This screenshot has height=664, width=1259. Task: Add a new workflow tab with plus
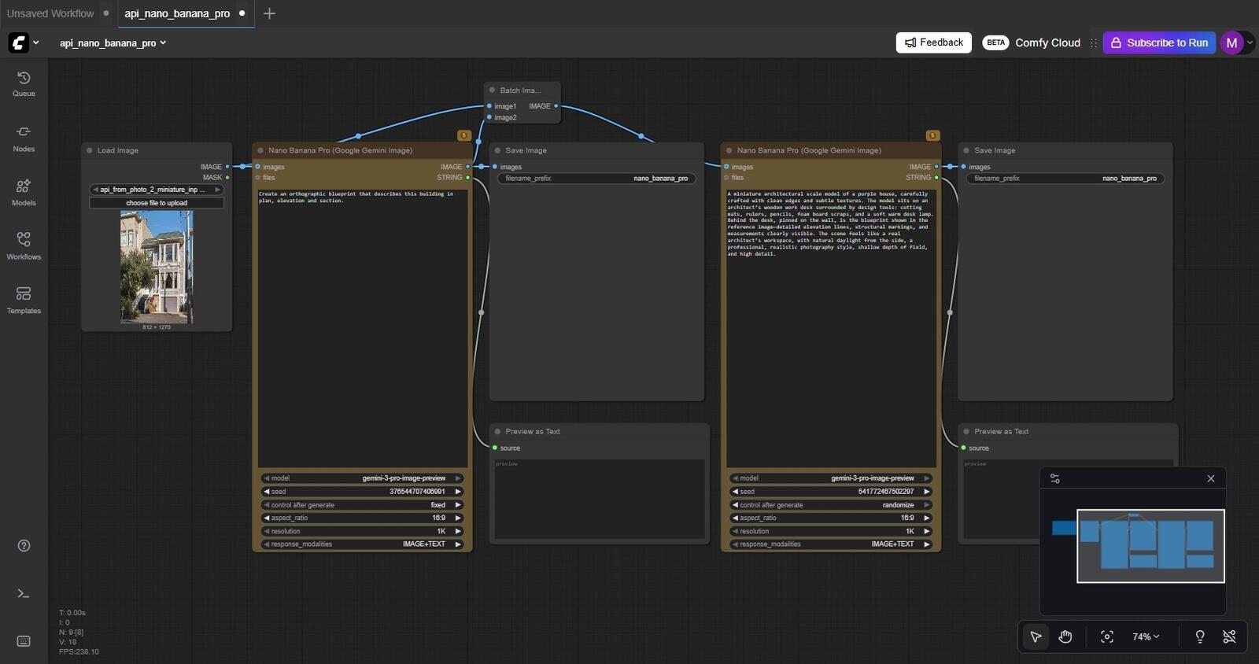[x=269, y=13]
